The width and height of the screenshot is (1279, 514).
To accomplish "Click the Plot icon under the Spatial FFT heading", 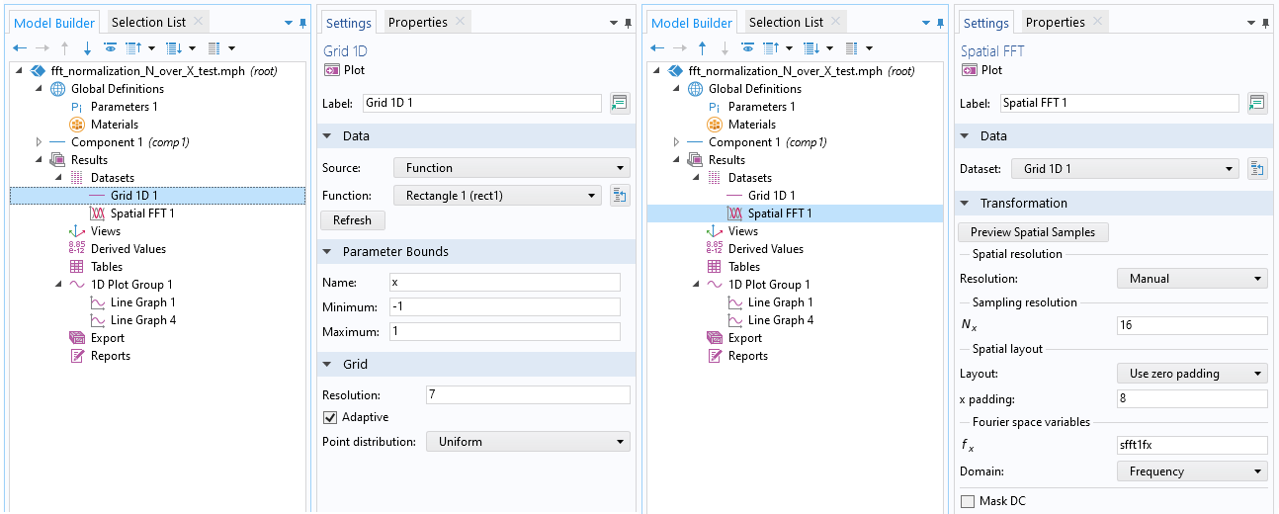I will (970, 70).
